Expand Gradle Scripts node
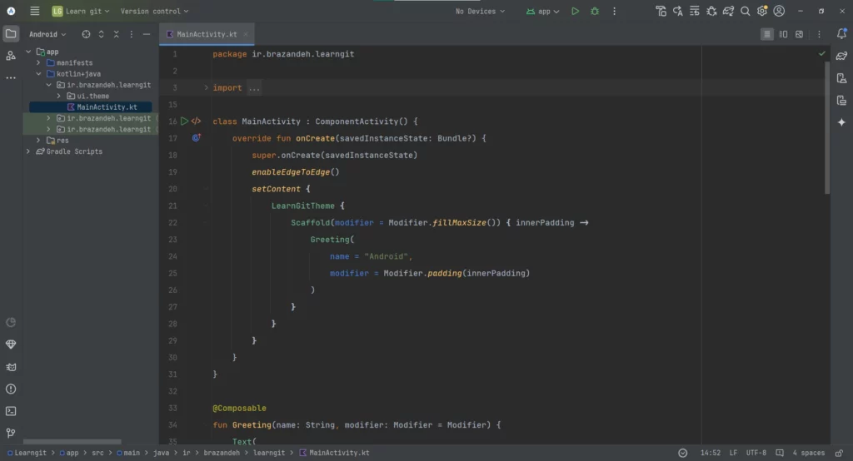Viewport: 853px width, 461px height. (28, 151)
